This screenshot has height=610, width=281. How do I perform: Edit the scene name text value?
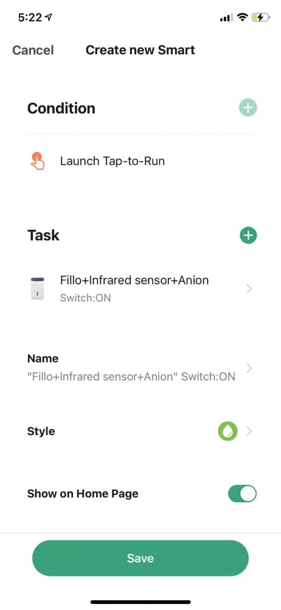[131, 377]
